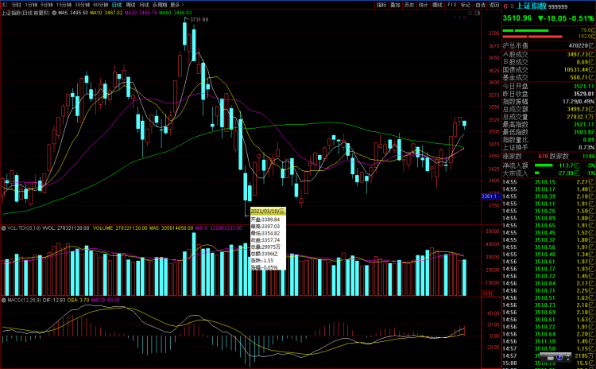Select the 月线 monthly tab
The height and width of the screenshot is (369, 596).
tap(144, 4)
